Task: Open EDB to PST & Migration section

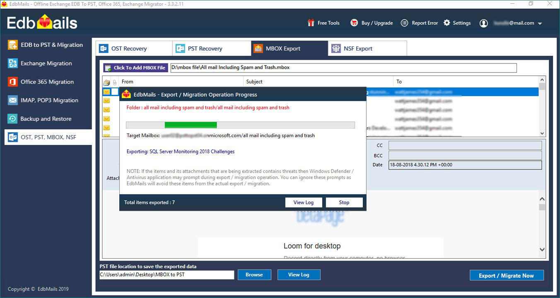Action: [46, 45]
